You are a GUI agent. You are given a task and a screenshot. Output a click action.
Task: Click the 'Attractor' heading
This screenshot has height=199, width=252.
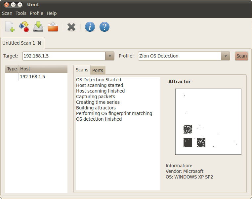click(179, 82)
